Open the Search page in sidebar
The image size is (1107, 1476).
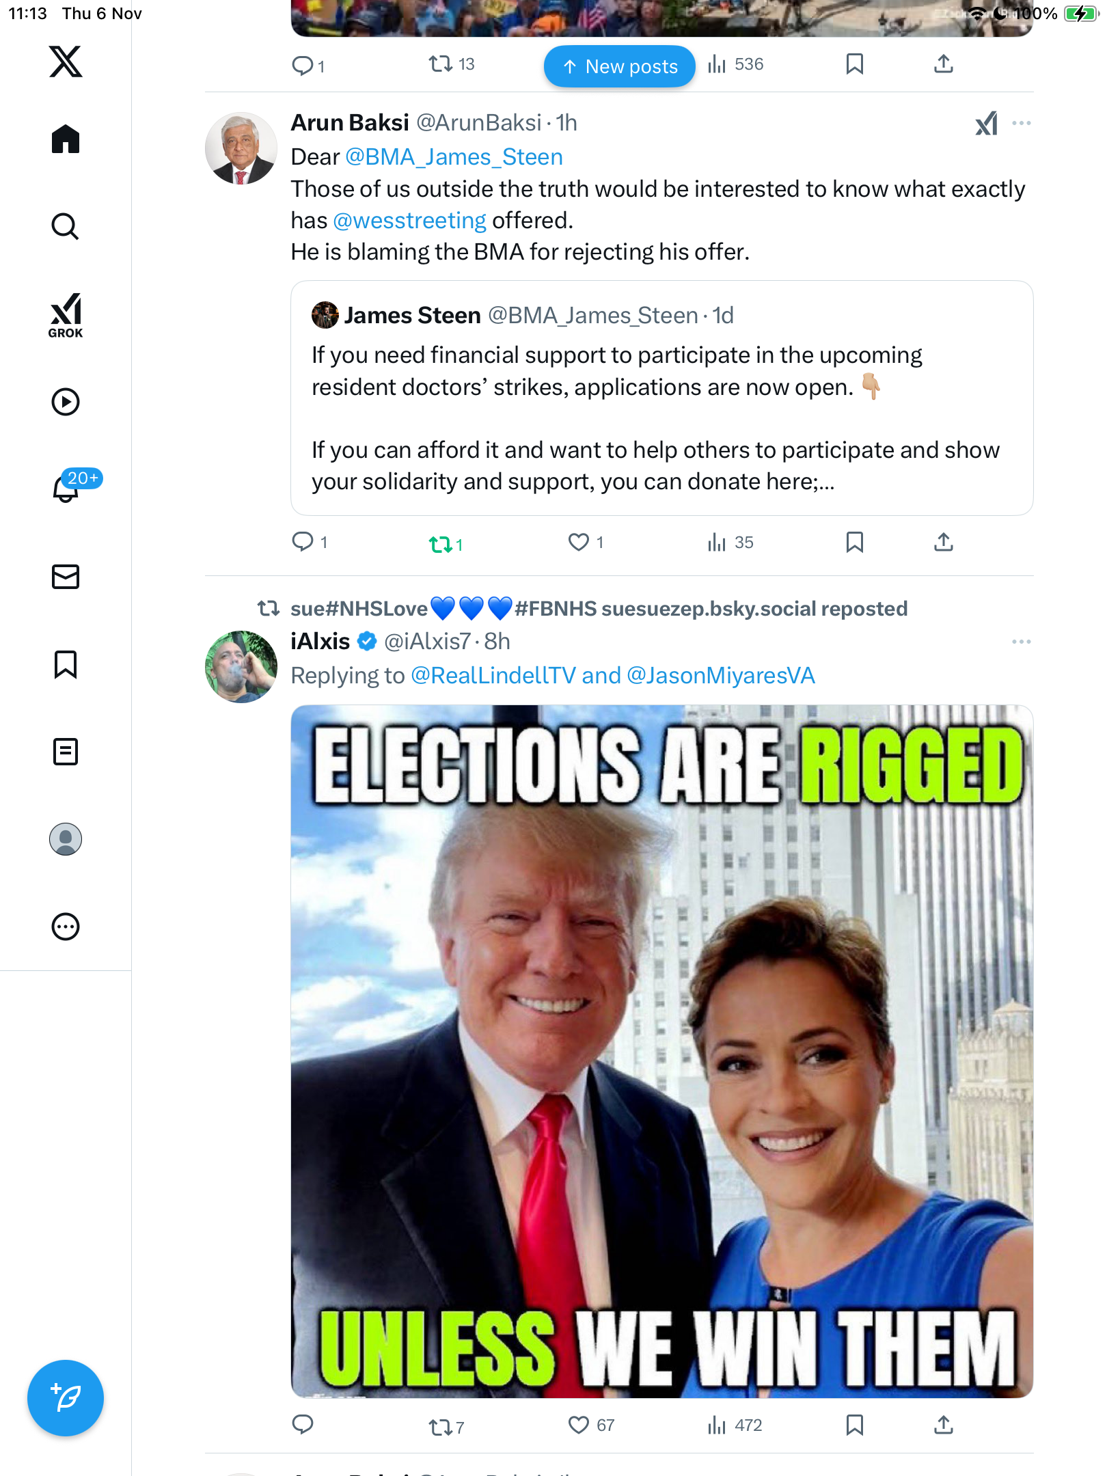66,227
